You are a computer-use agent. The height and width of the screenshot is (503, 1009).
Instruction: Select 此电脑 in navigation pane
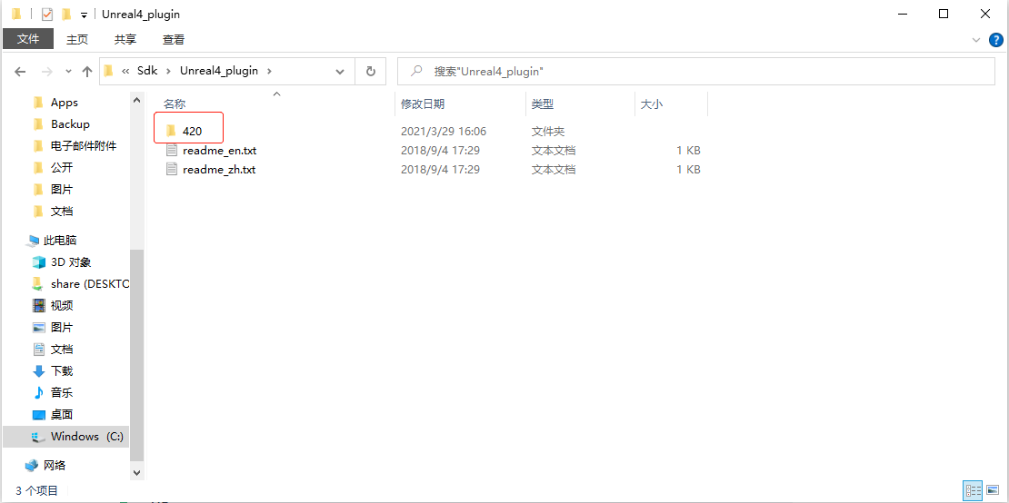(x=60, y=241)
